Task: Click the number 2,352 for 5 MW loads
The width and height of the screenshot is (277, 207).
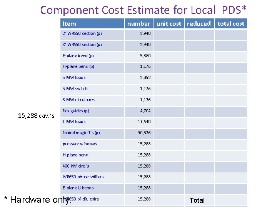Action: [145, 77]
